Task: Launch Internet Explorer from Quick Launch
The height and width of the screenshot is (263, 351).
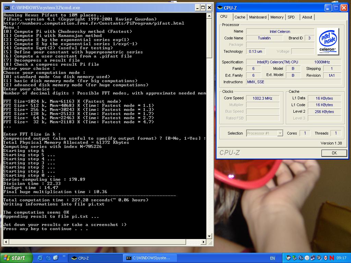Action: pos(40,258)
